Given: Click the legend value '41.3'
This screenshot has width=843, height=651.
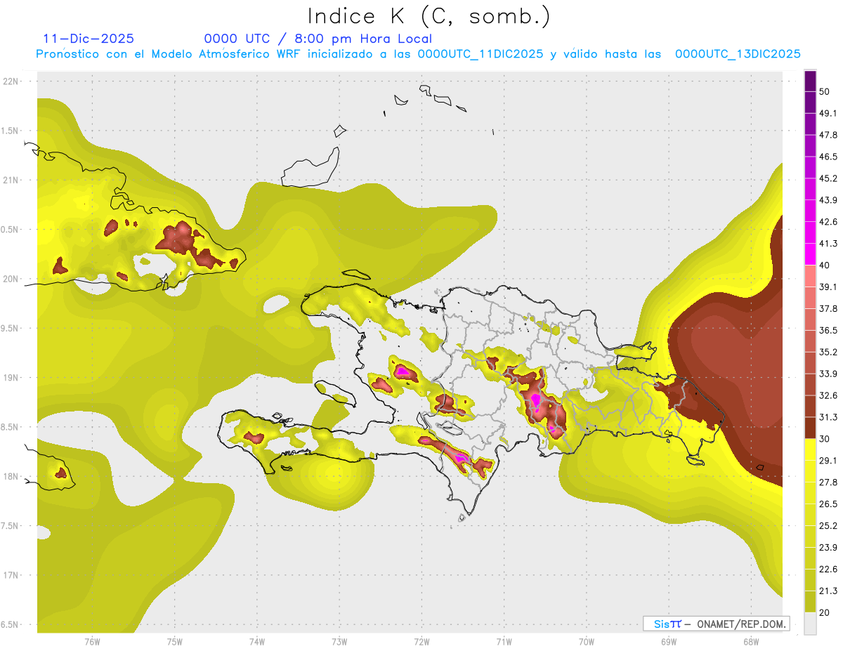Looking at the screenshot, I should [x=828, y=244].
